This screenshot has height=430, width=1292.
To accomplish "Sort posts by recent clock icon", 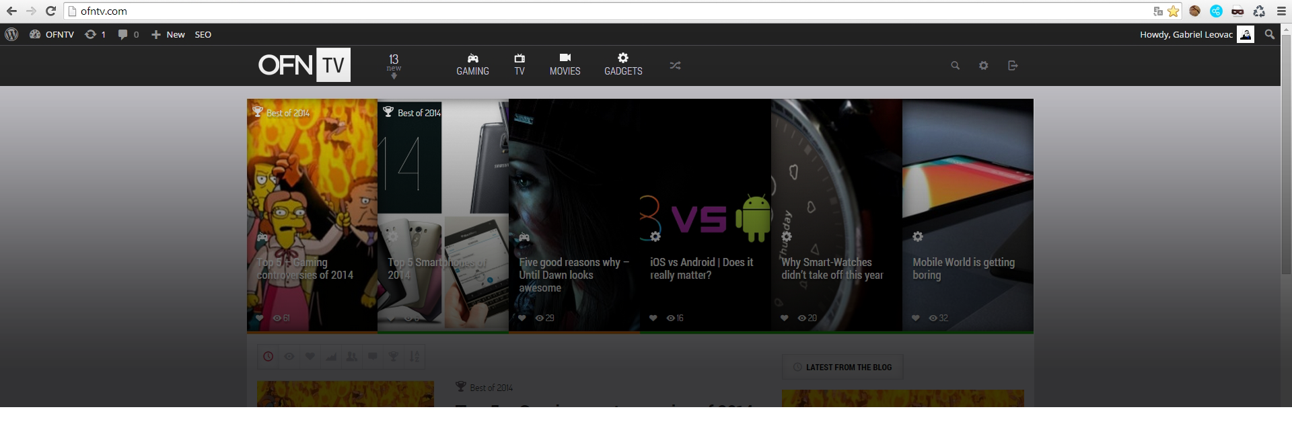I will click(x=268, y=357).
